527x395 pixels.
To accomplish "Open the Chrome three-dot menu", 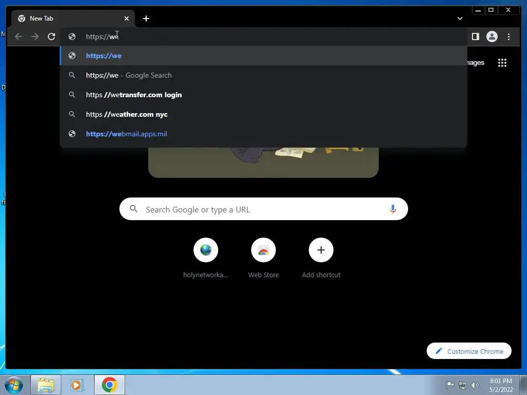I will pos(508,37).
